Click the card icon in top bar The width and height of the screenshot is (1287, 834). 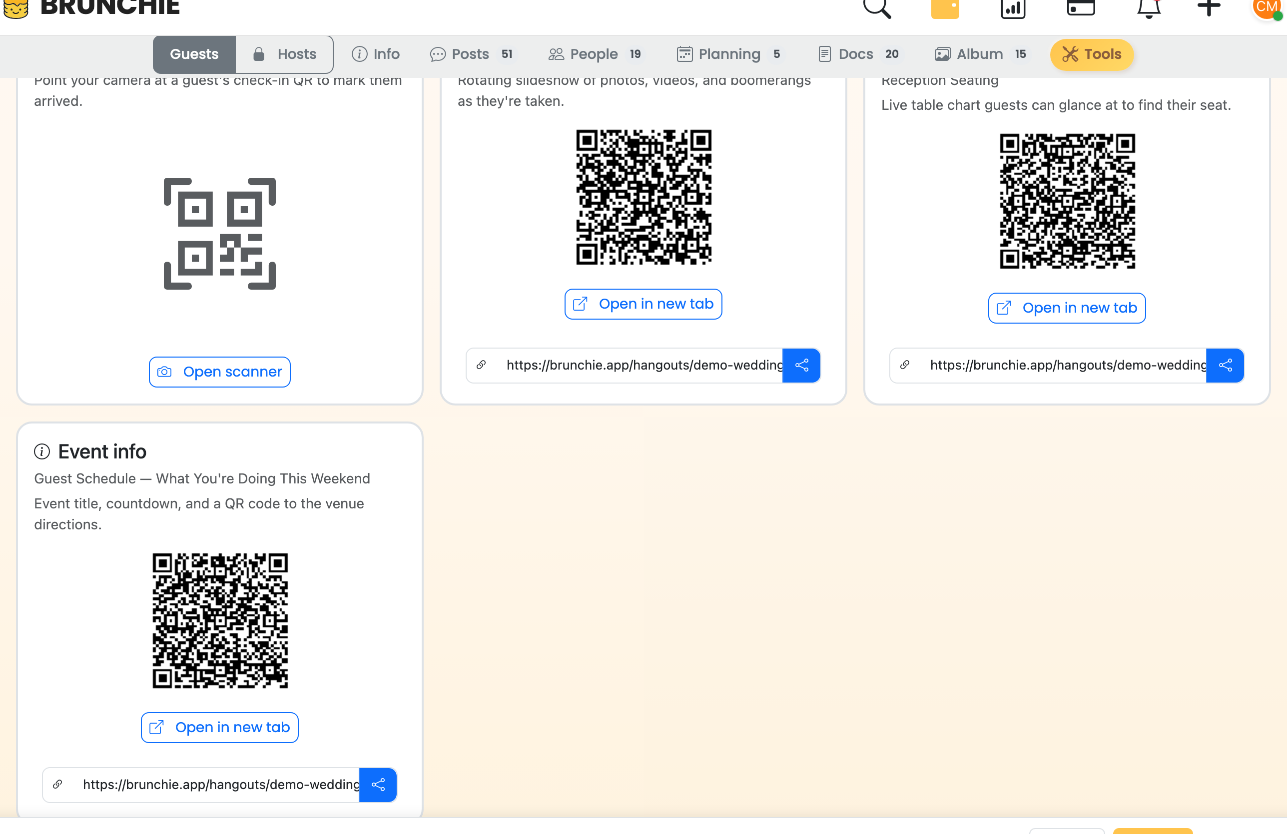tap(1081, 7)
